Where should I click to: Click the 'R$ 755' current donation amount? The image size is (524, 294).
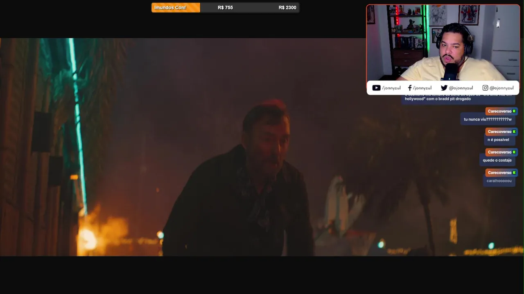pos(225,7)
